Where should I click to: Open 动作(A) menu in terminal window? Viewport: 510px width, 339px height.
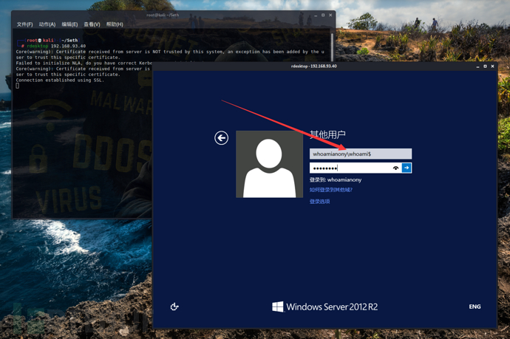pyautogui.click(x=47, y=24)
